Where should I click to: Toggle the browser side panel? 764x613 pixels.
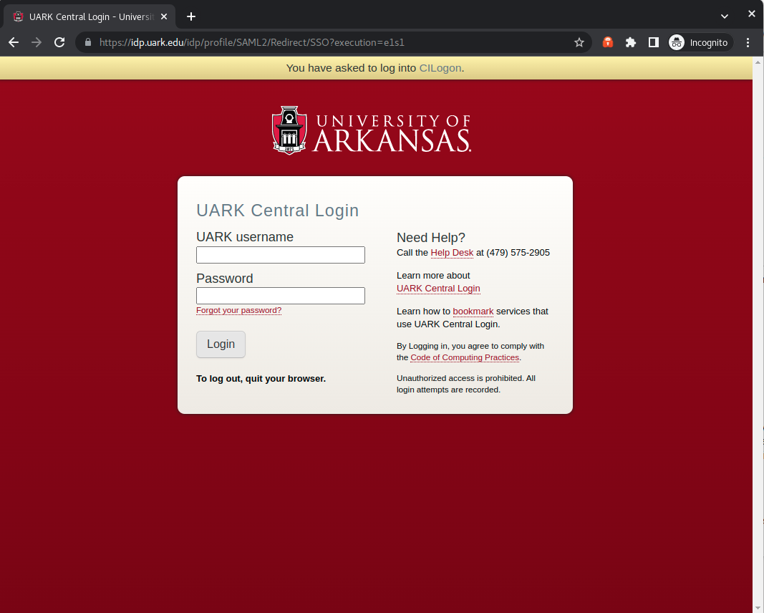pos(654,42)
